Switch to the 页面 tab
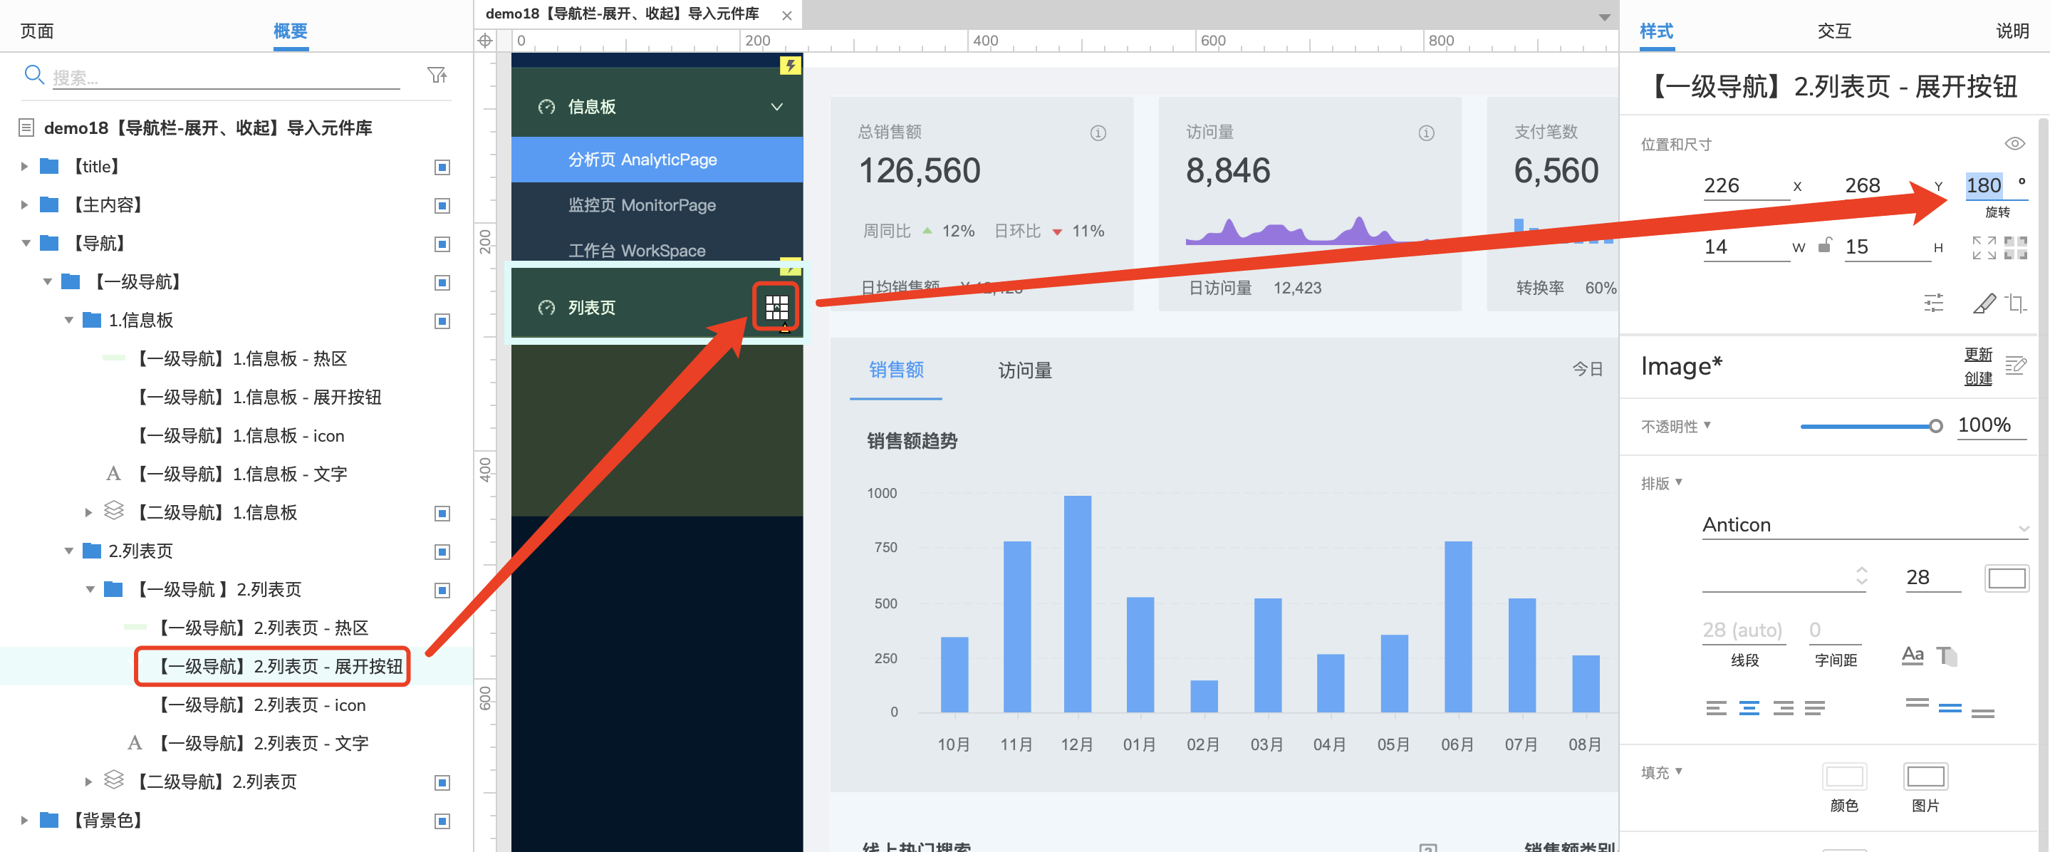2050x852 pixels. pos(36,31)
